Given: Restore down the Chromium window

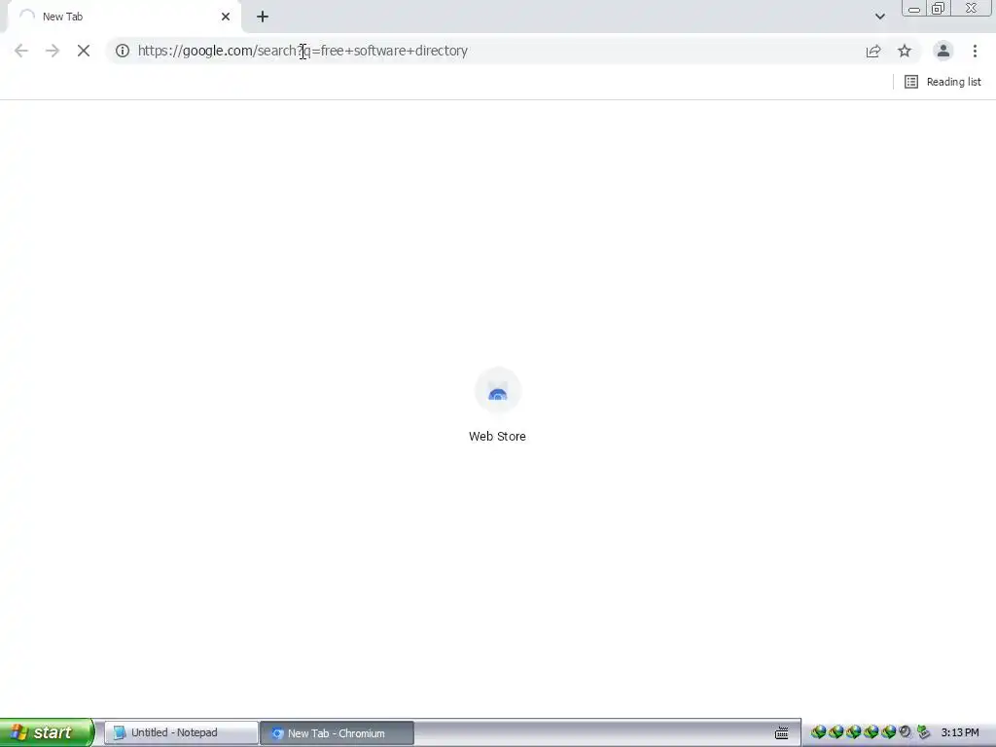Looking at the screenshot, I should pyautogui.click(x=938, y=8).
